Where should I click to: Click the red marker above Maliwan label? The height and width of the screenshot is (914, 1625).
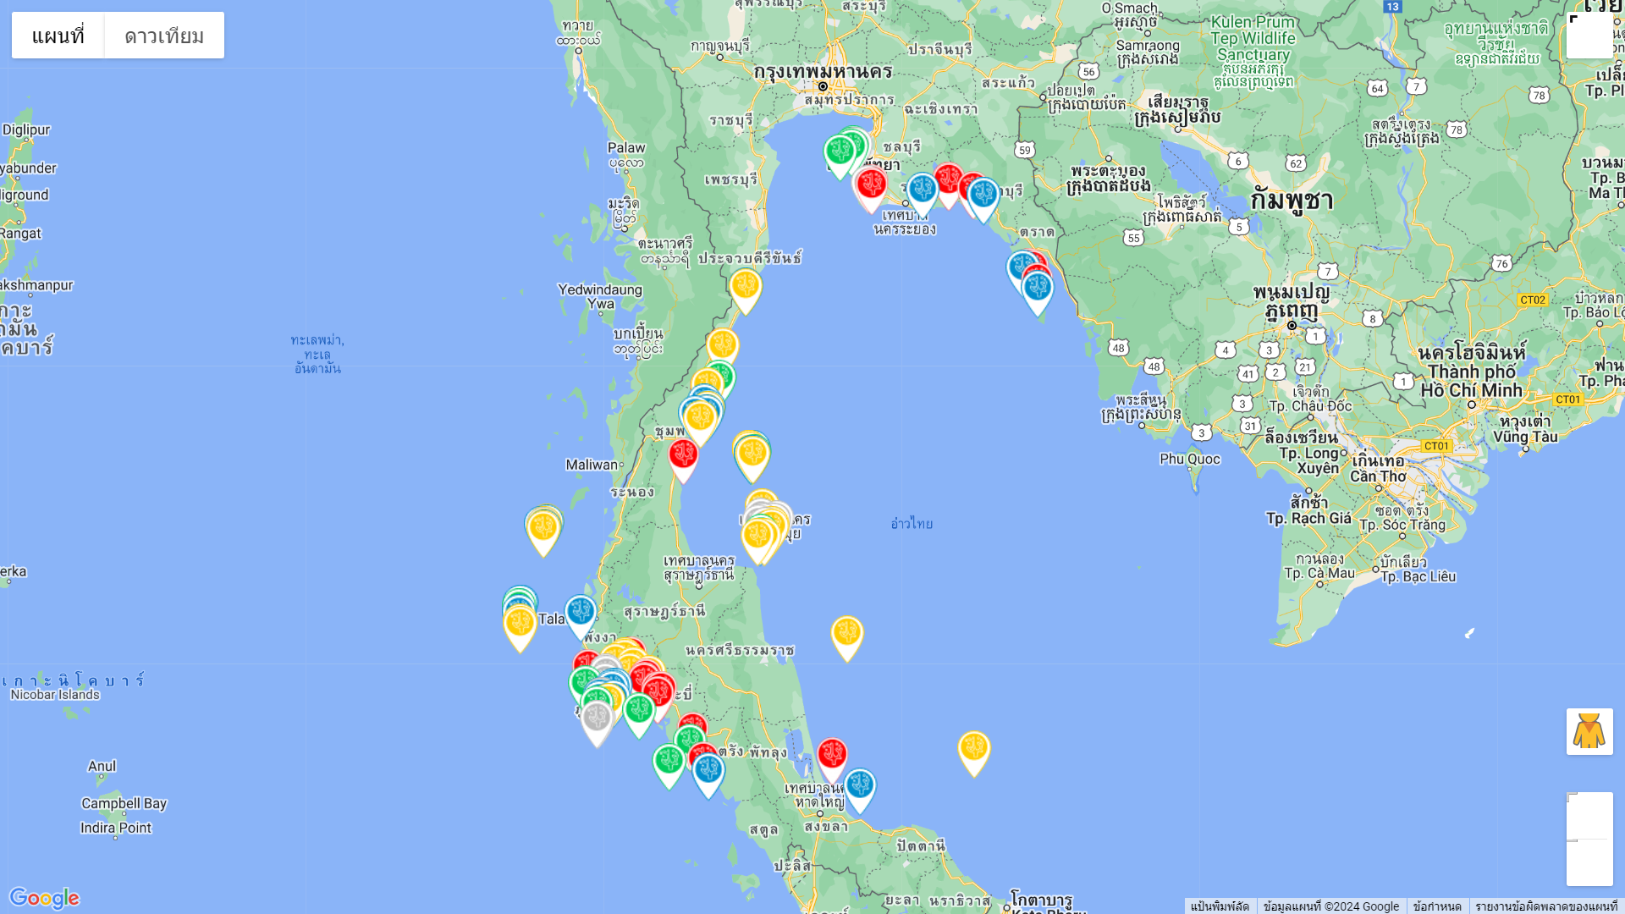point(683,456)
